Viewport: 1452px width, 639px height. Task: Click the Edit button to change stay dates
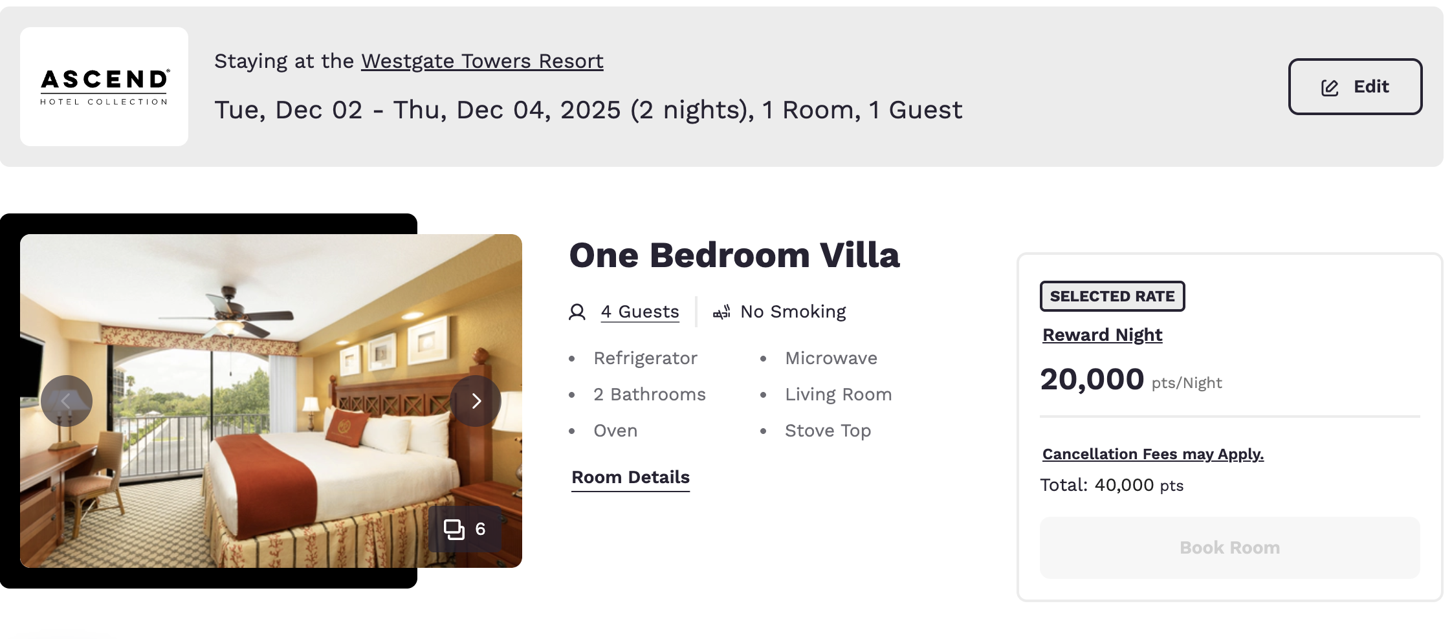point(1354,86)
